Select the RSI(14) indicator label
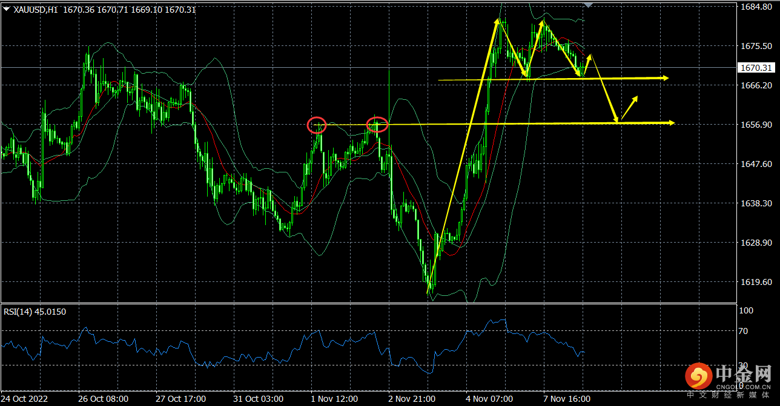This screenshot has width=780, height=406. pos(35,312)
